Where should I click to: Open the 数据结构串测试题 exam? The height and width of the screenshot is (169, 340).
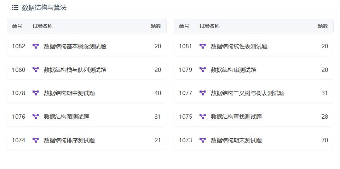tap(233, 70)
